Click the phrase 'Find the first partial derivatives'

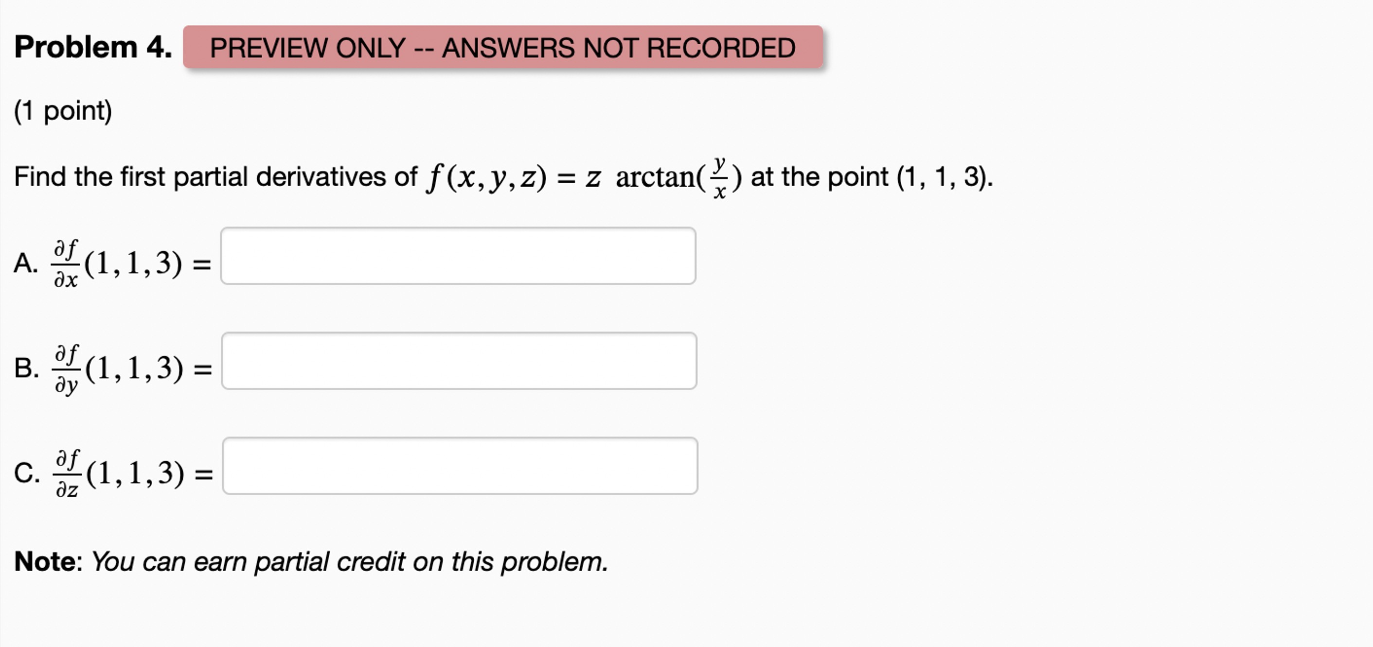(213, 176)
